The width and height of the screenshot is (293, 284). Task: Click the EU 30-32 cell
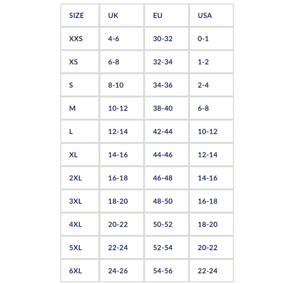(x=167, y=39)
